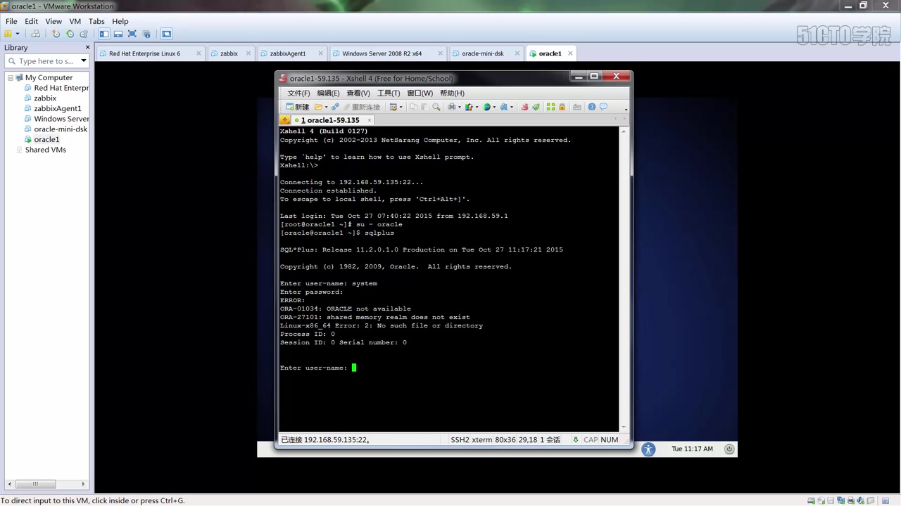901x506 pixels.
Task: Open the Xshell 帮助(H) menu
Action: click(452, 93)
